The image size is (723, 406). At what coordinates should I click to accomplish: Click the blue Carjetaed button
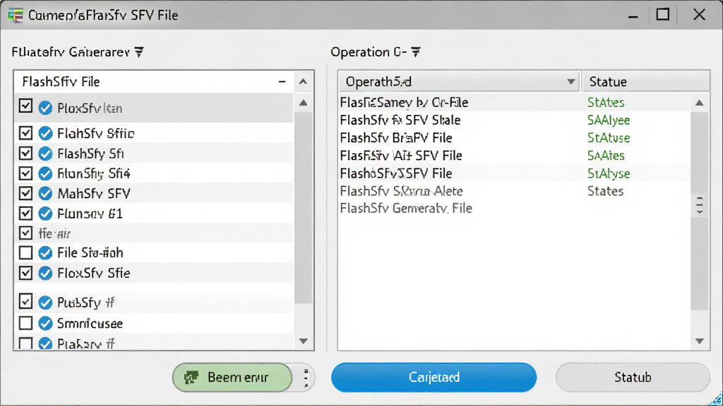pos(434,378)
